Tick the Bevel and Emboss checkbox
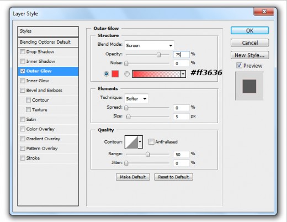 click(x=23, y=91)
